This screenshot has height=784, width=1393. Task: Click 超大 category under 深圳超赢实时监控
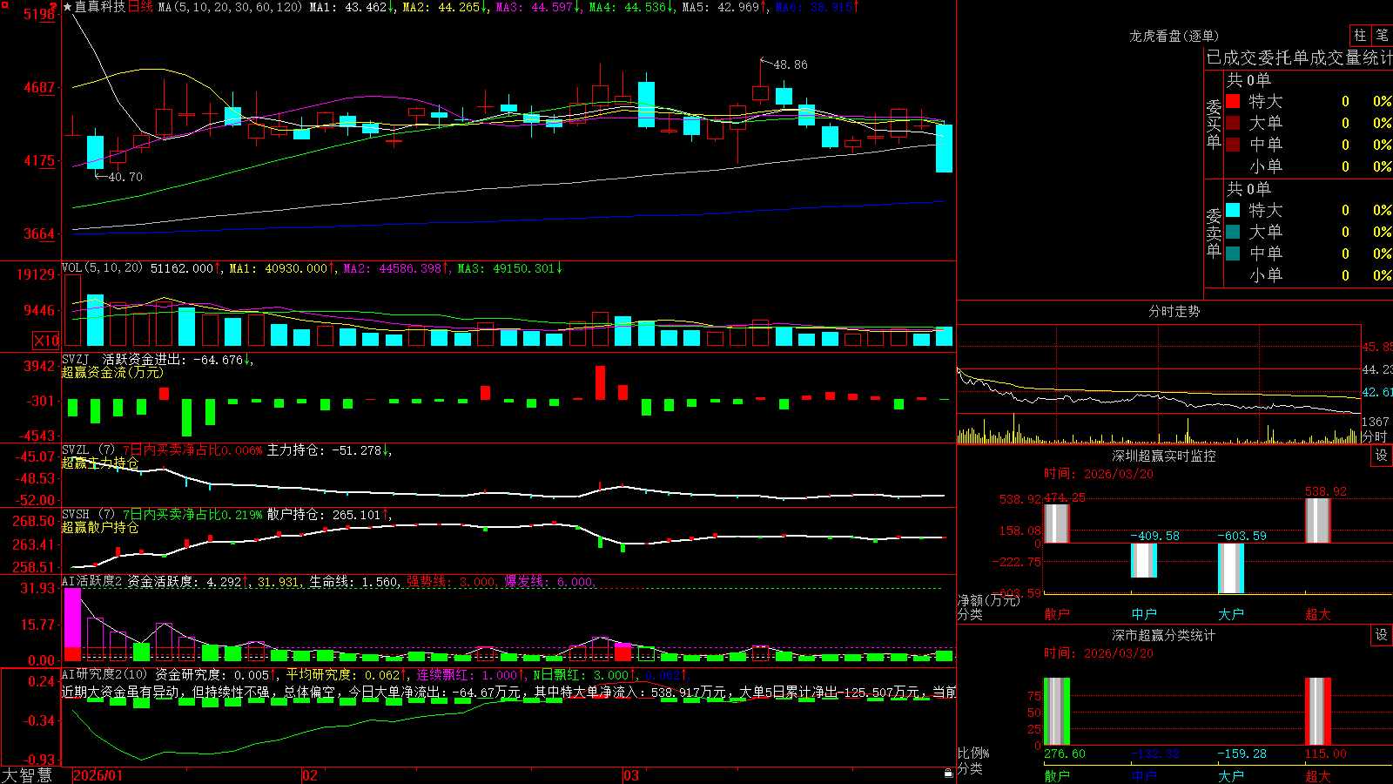[1318, 614]
